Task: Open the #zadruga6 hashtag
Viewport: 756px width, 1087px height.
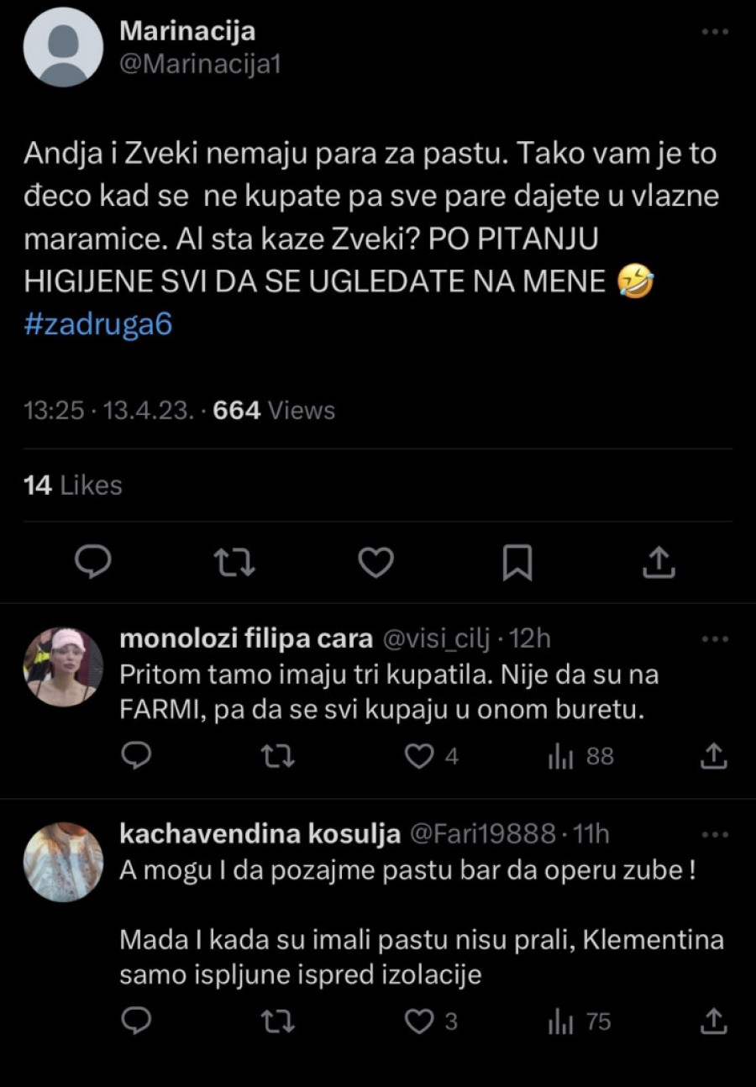Action: (x=99, y=324)
